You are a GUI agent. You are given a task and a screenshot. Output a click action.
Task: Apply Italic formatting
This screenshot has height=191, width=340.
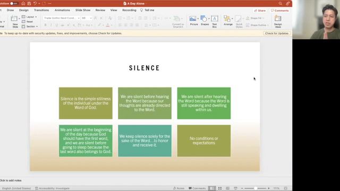51,25
